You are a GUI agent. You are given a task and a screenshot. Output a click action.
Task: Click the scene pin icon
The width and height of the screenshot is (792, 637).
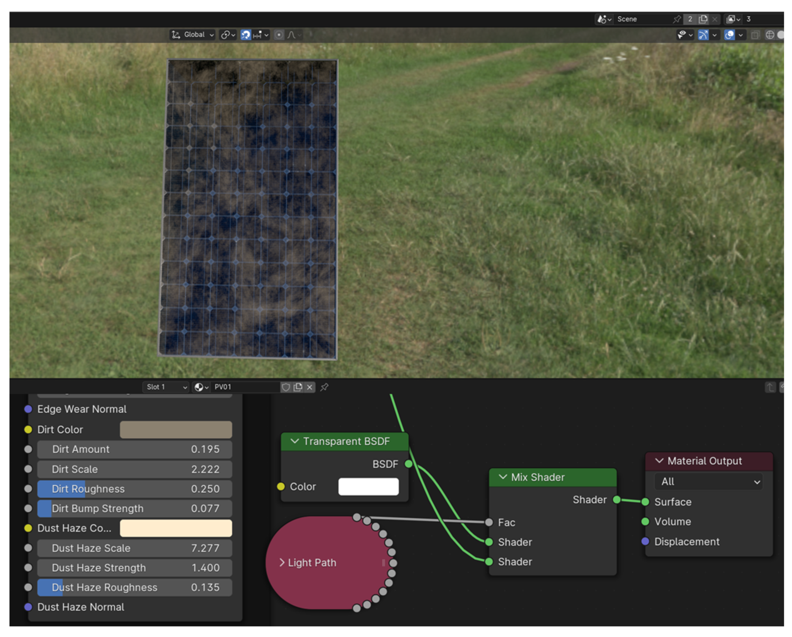pos(677,19)
